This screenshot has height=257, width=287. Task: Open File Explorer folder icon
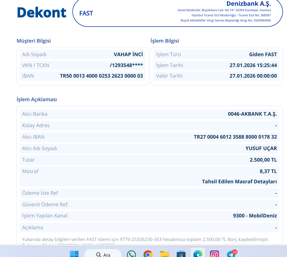(165, 254)
